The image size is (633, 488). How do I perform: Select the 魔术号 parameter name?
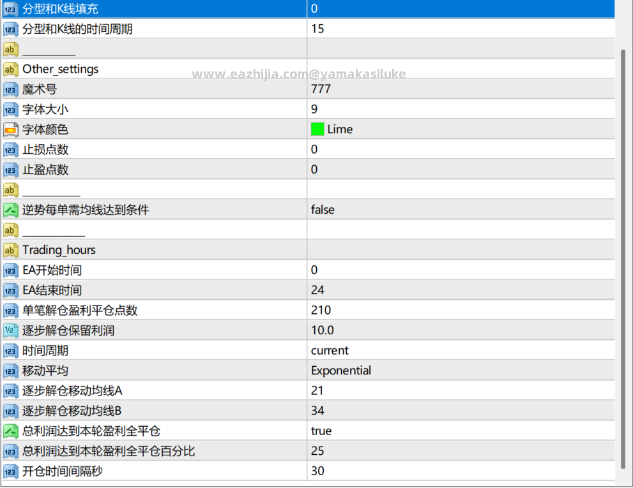(x=40, y=89)
